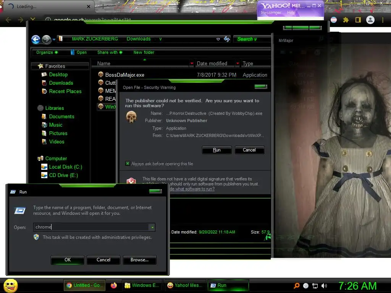Toggle Always ask before opening this file
The image size is (391, 293).
coord(128,164)
